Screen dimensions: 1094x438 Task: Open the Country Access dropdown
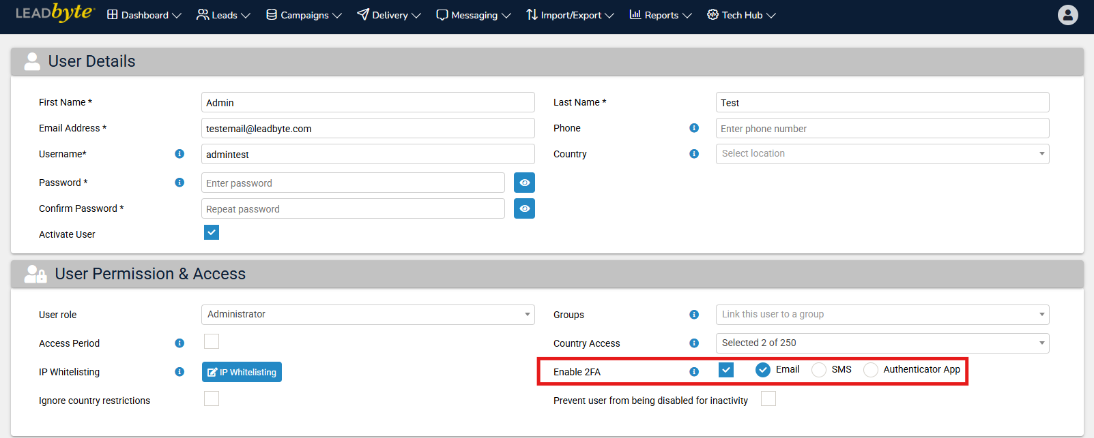(x=882, y=343)
